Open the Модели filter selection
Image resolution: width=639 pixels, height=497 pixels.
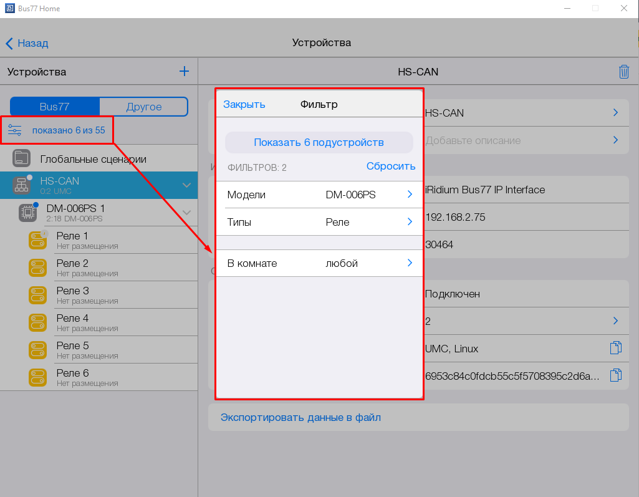pos(319,195)
